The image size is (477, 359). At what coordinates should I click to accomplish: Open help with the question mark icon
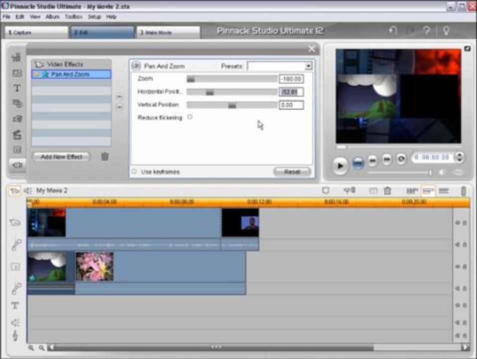coord(427,31)
